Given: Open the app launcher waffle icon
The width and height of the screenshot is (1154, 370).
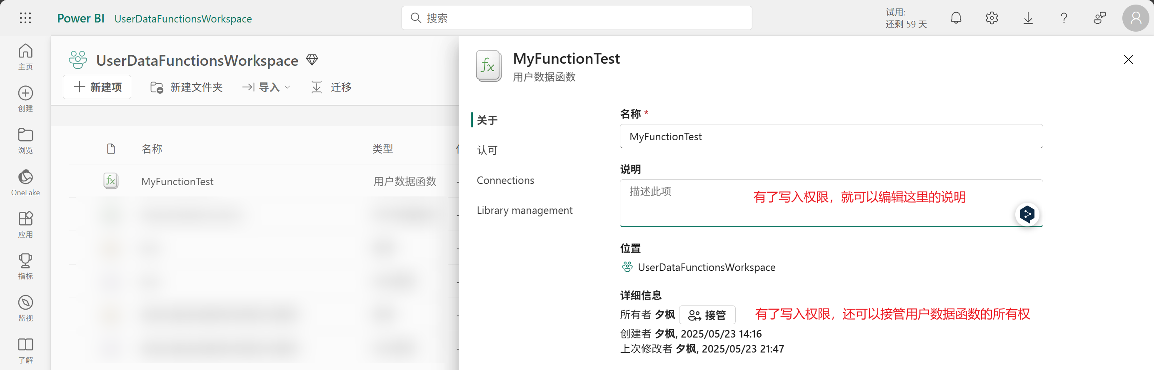Looking at the screenshot, I should [25, 18].
